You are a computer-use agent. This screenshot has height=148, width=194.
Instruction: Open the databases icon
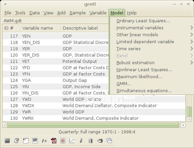coord(91,141)
